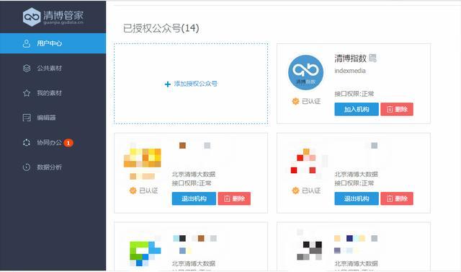Click the 用户中心 person icon
Viewport: 461px width, 272px height.
pyautogui.click(x=27, y=43)
